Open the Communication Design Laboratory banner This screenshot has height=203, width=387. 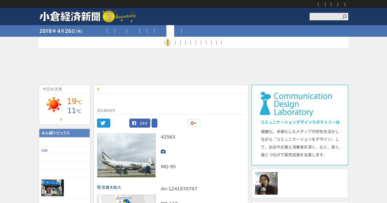tap(300, 125)
